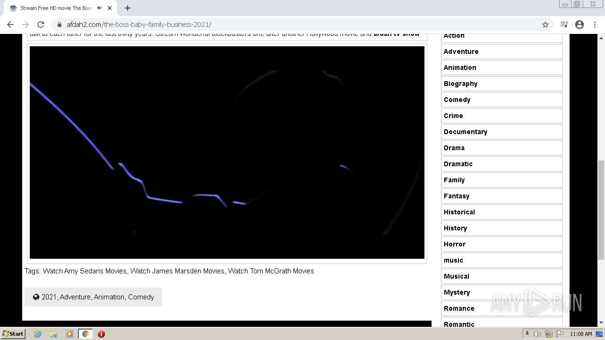Select the Historical genre category
The image size is (605, 340).
tap(502, 212)
